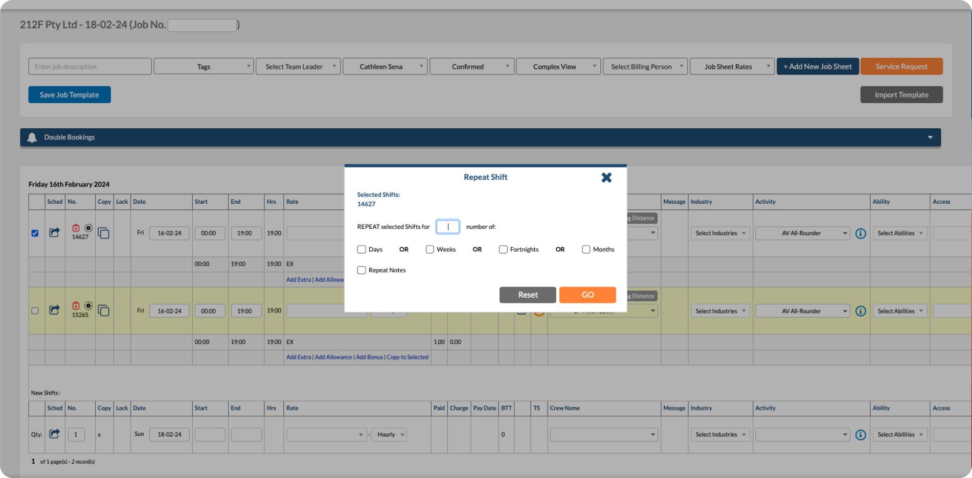Expand the Double Bookings panel arrow
This screenshot has width=972, height=478.
point(930,137)
